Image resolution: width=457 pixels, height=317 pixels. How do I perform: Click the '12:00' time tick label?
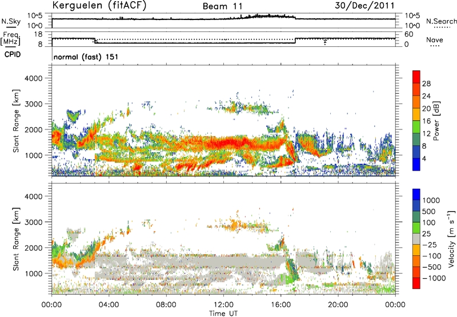[x=223, y=305]
